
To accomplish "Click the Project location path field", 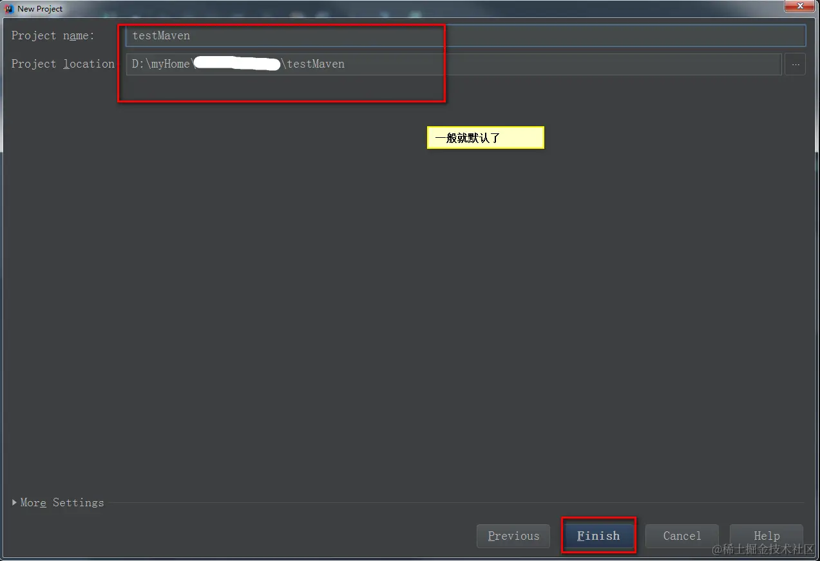I will (454, 64).
